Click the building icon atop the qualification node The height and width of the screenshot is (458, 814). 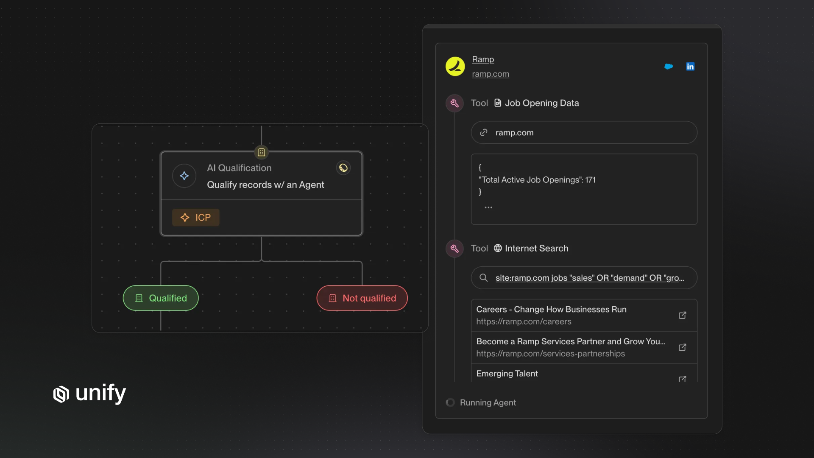coord(261,152)
